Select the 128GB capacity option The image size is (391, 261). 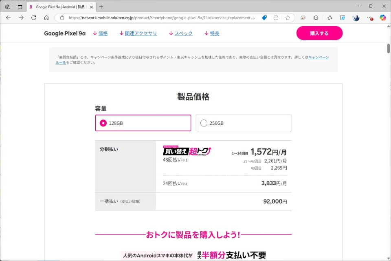click(143, 123)
